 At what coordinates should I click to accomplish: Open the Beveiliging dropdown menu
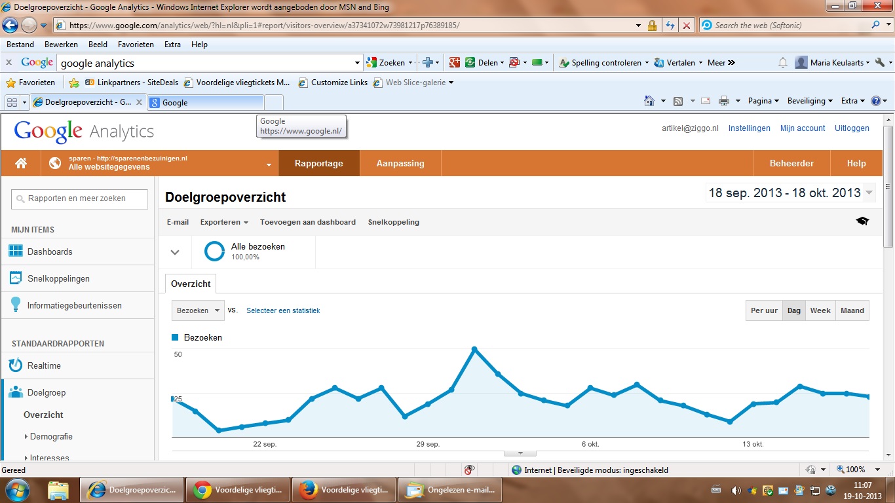point(810,101)
